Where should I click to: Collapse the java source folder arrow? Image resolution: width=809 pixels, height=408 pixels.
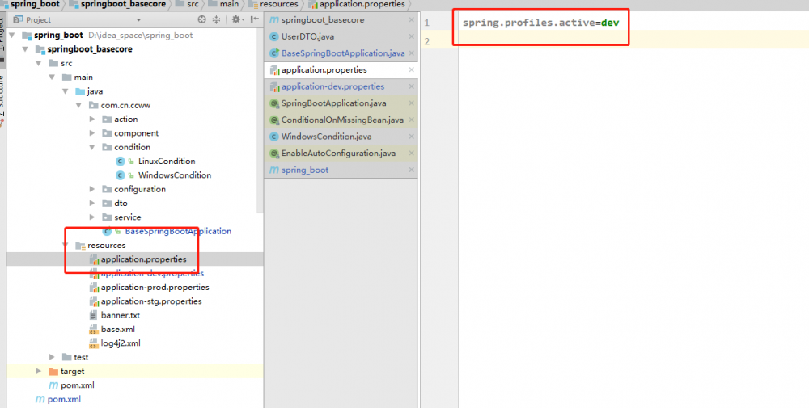click(65, 91)
